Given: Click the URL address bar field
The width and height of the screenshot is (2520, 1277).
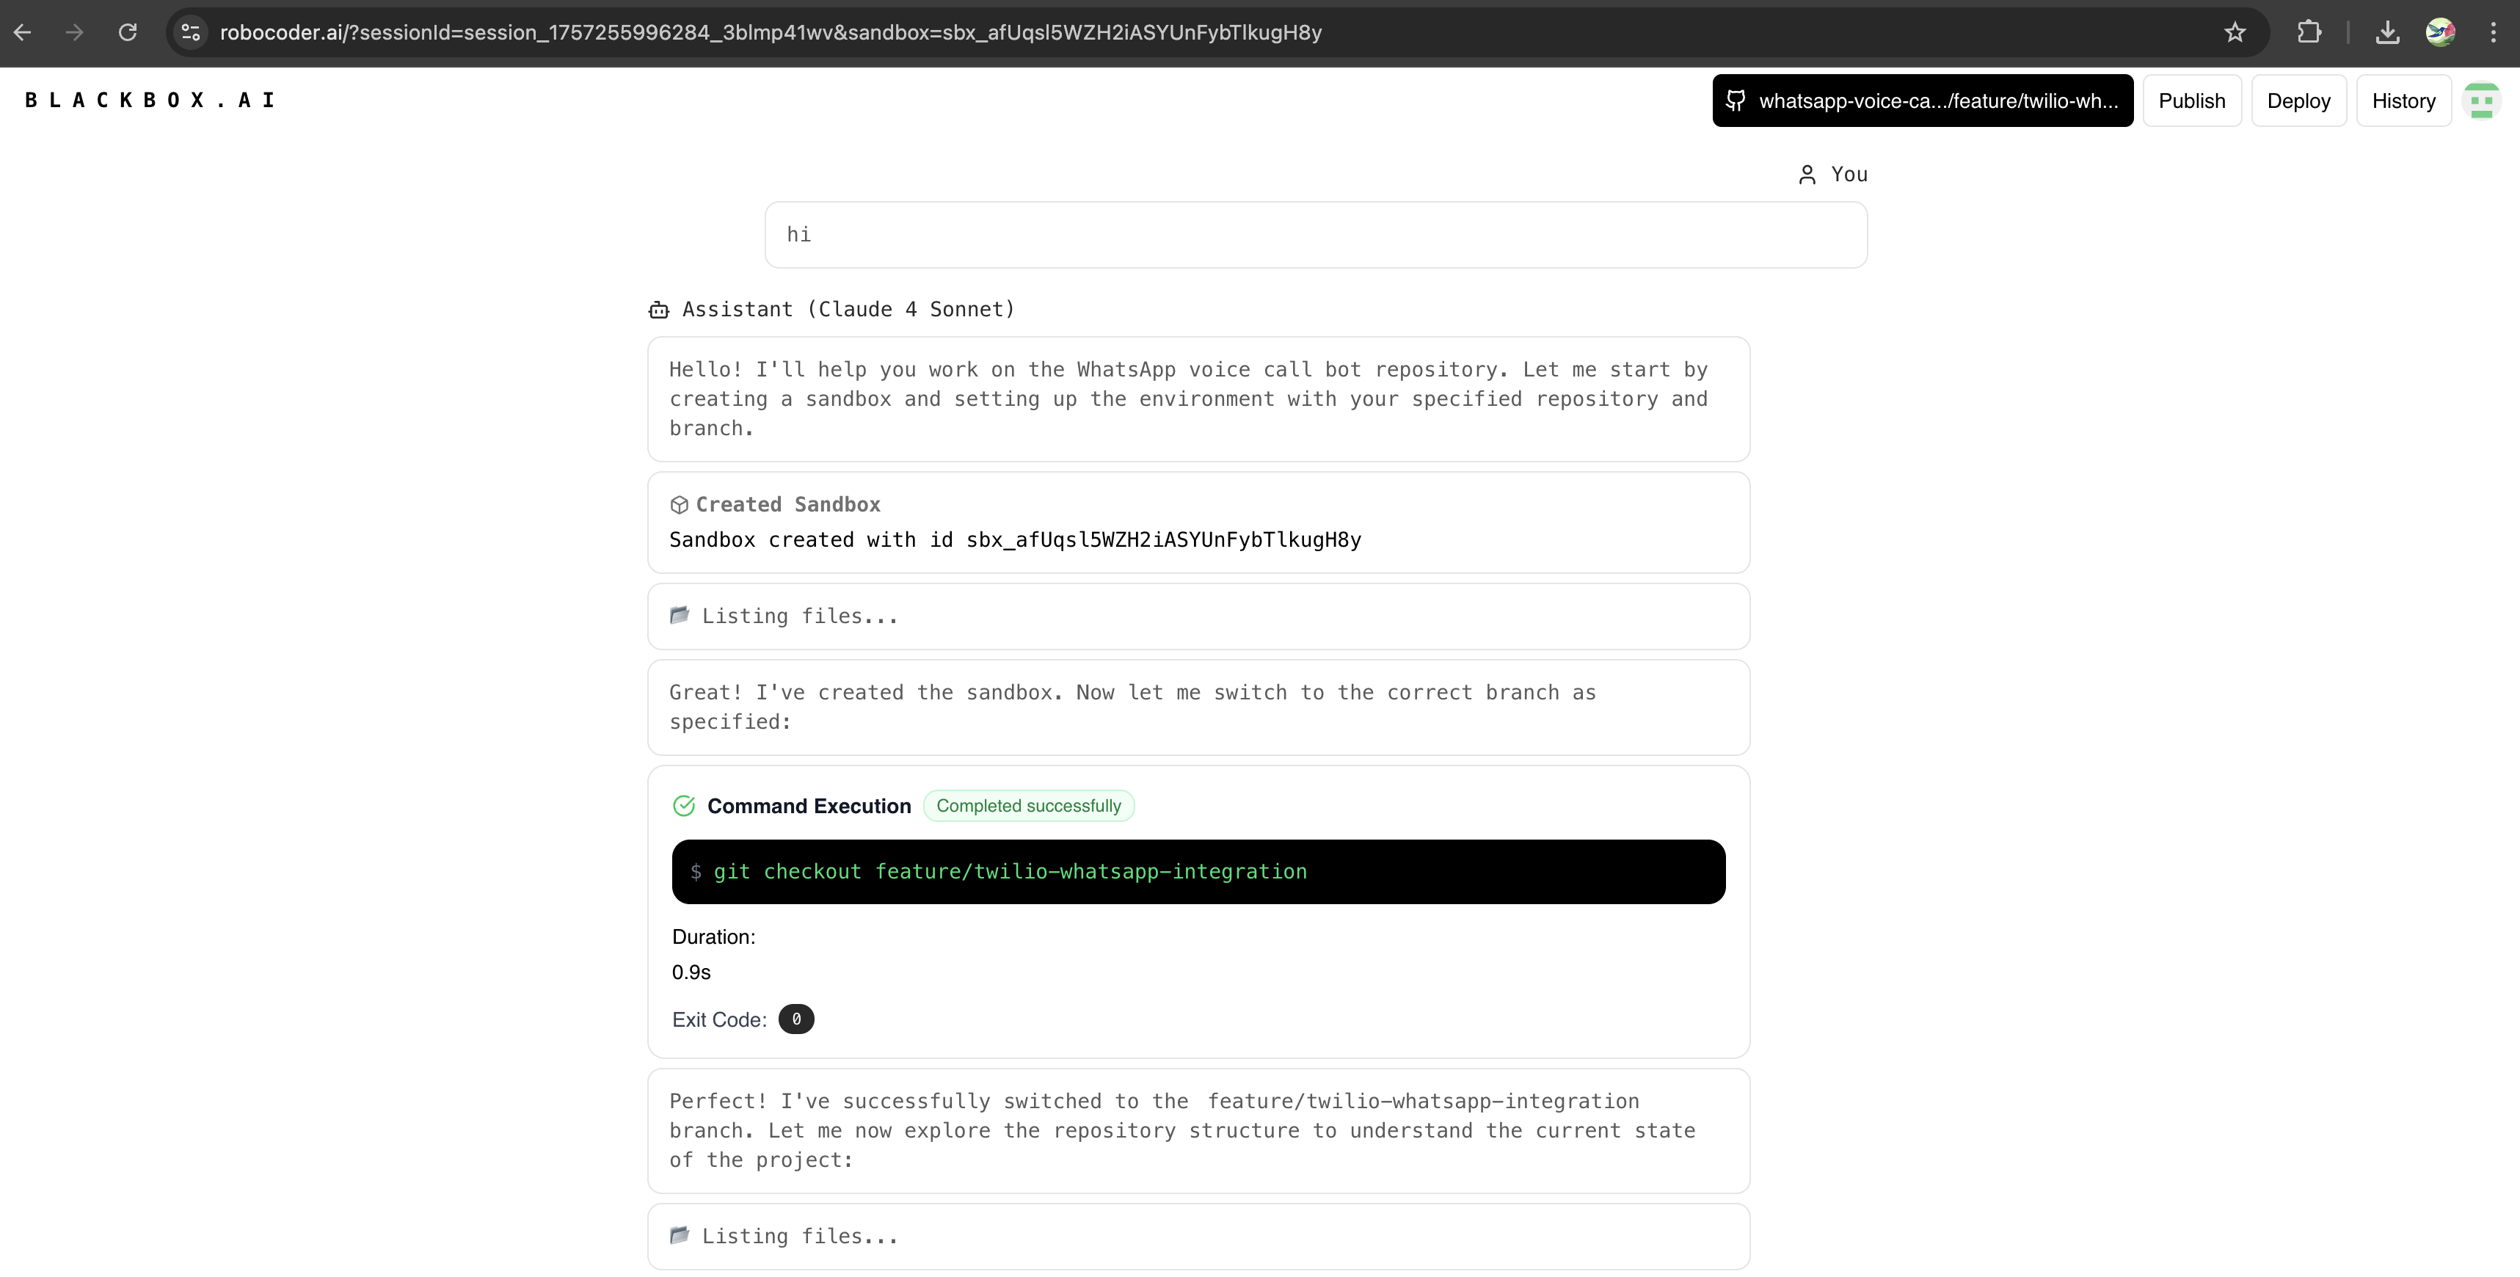Looking at the screenshot, I should (1174, 32).
